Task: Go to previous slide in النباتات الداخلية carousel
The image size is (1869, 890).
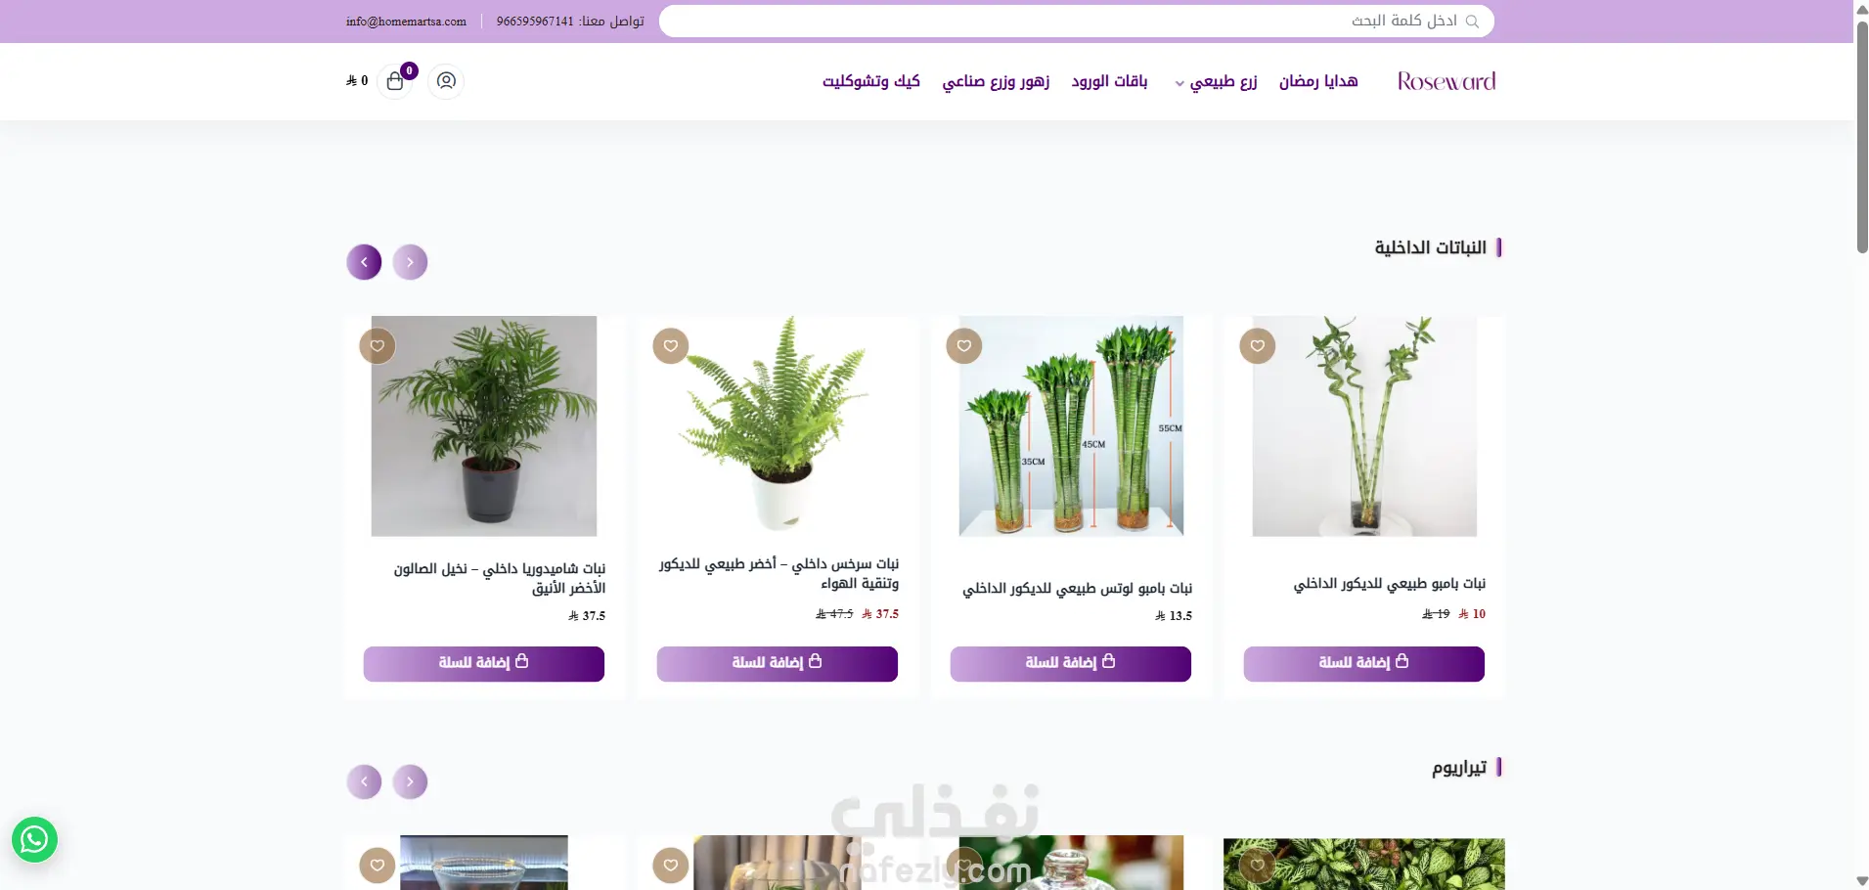Action: [410, 262]
